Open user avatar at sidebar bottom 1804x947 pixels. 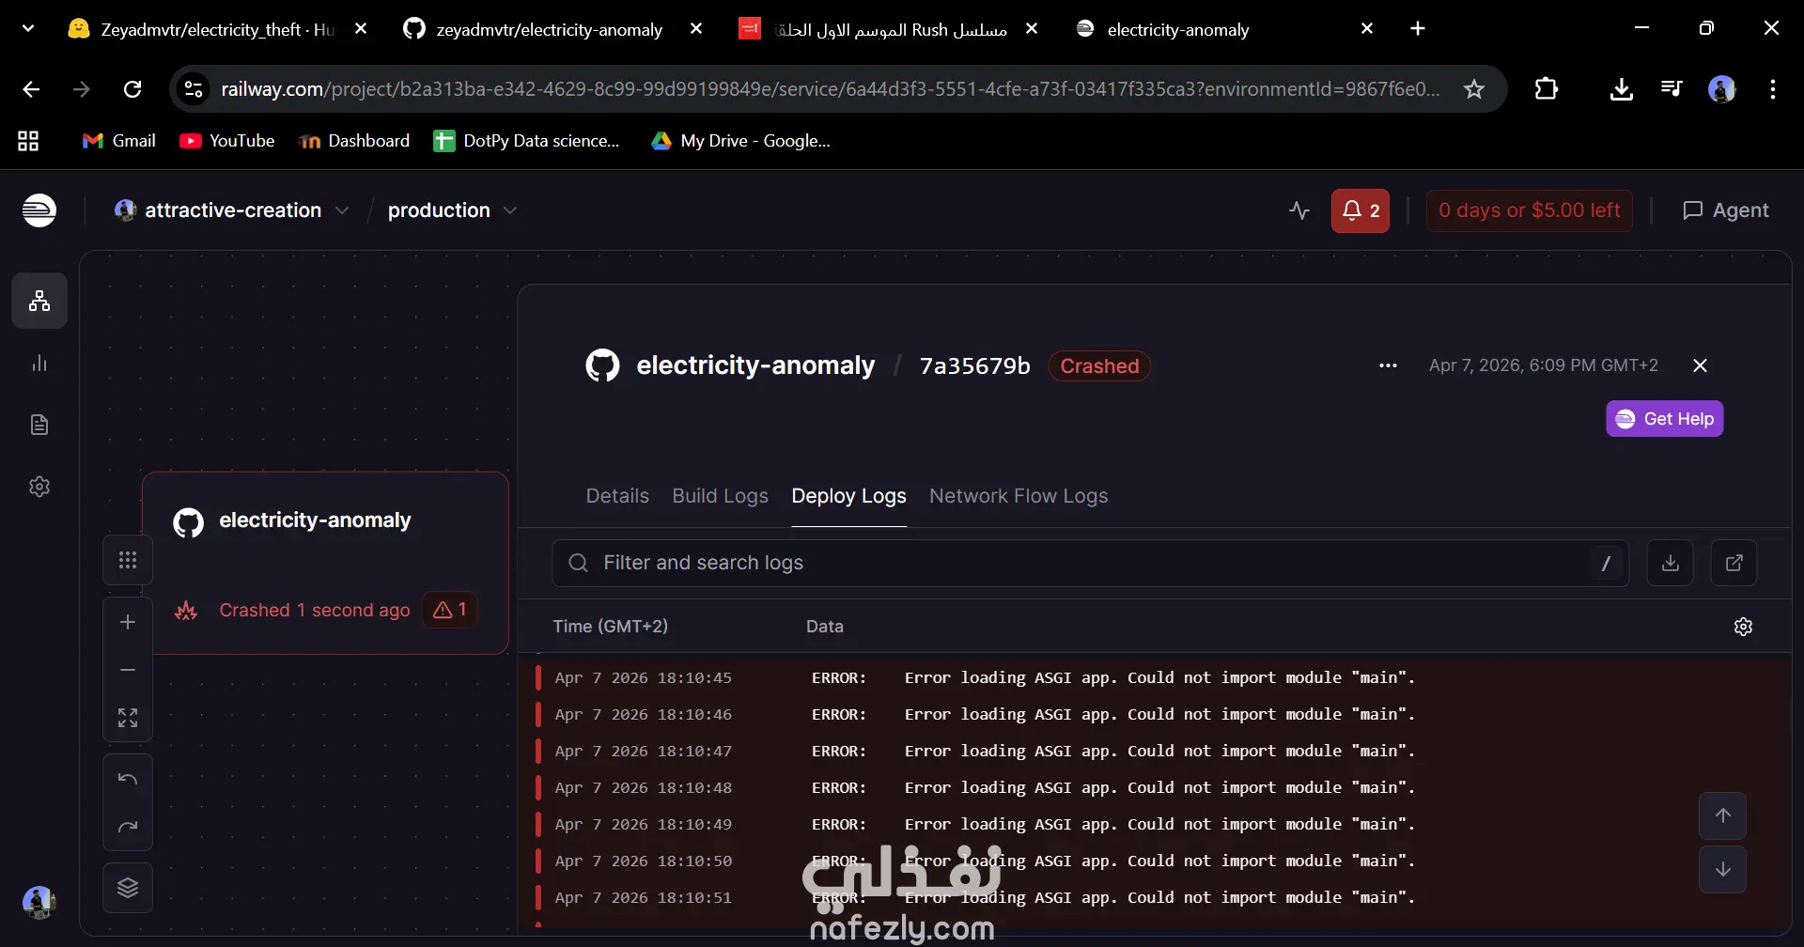39,903
